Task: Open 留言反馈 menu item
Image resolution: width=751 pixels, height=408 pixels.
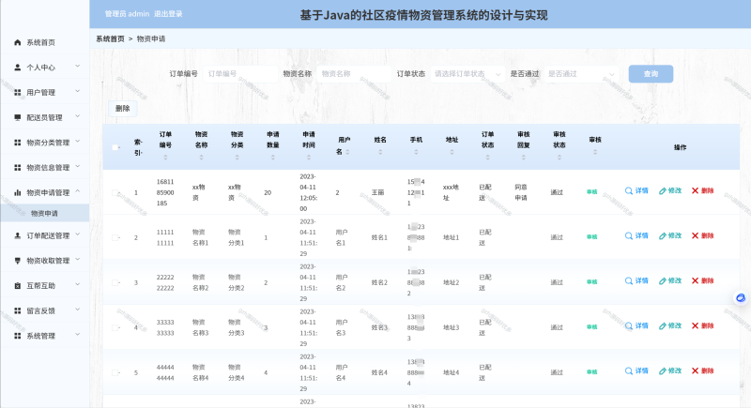Action: point(44,310)
